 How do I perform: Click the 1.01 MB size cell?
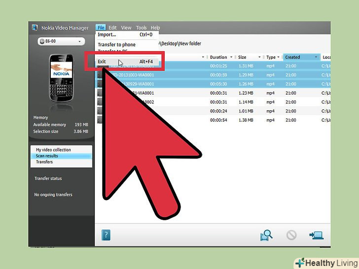pyautogui.click(x=246, y=111)
